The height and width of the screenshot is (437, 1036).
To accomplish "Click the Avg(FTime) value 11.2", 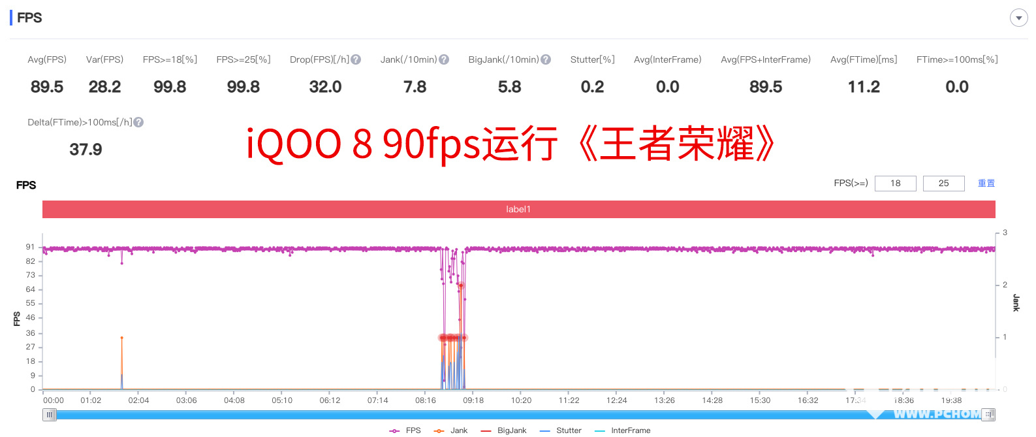I will point(864,87).
